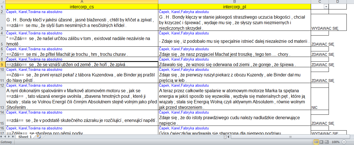Click 'Čapek, Karel,Továrna na absolutno' in row 2
The image size is (354, 145).
tap(34, 12)
